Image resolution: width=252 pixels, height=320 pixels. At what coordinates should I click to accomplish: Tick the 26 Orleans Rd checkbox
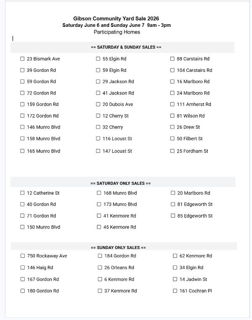(100, 268)
